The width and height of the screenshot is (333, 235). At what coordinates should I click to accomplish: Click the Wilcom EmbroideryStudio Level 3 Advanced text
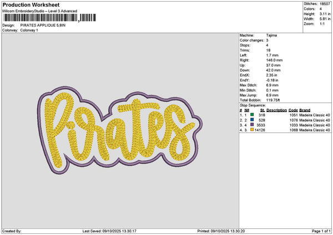40,11
